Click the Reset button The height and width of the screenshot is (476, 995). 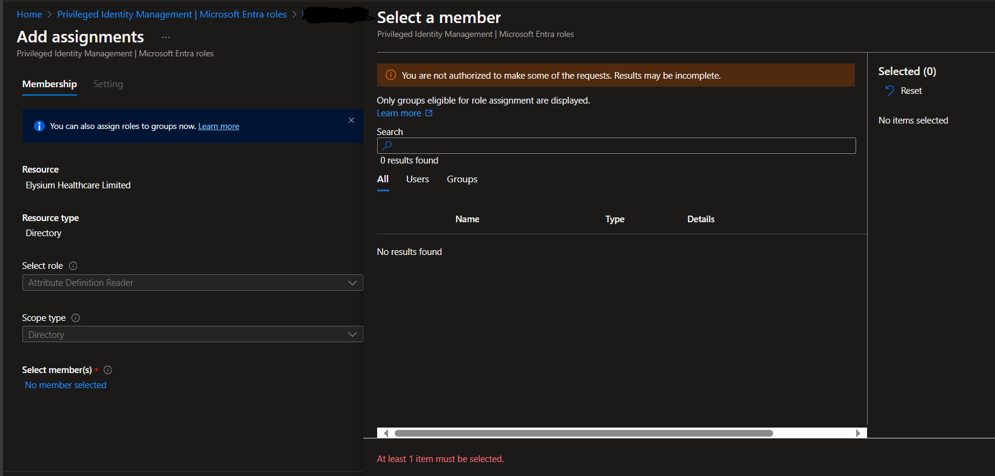click(x=903, y=91)
